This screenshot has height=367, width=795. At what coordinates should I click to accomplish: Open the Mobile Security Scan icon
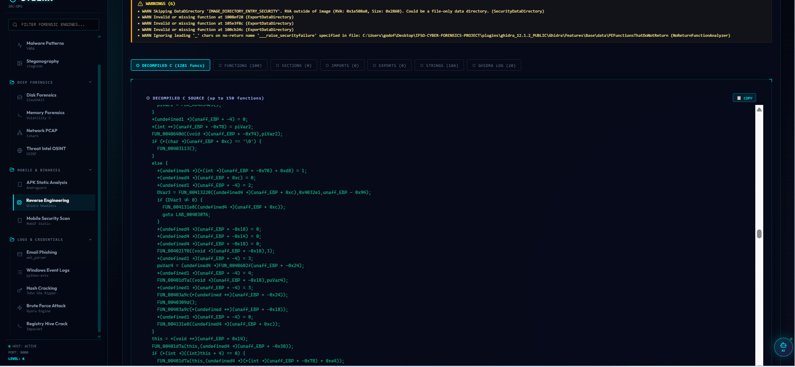click(20, 221)
